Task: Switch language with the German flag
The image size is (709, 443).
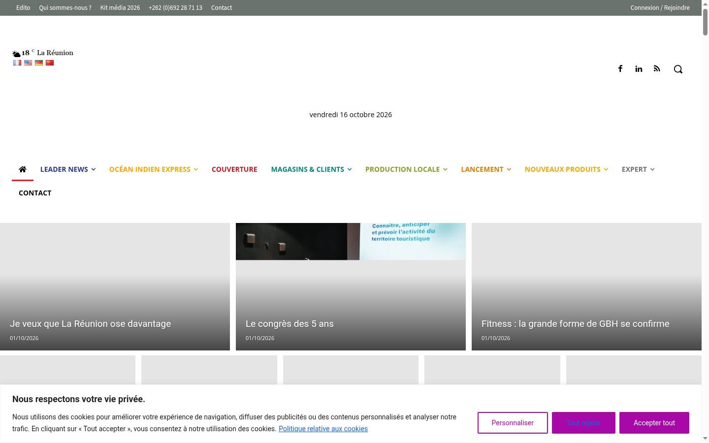Action: 39,63
